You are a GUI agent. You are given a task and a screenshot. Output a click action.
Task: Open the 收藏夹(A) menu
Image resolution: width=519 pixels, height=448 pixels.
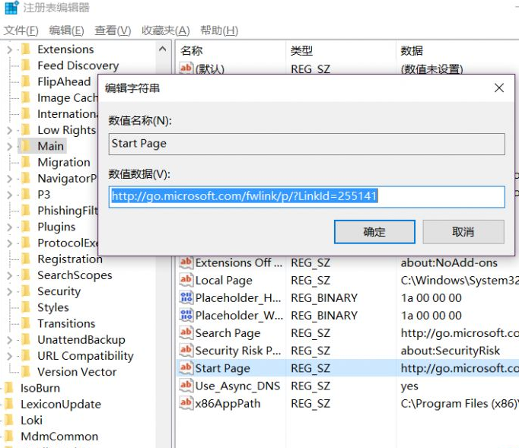[165, 30]
